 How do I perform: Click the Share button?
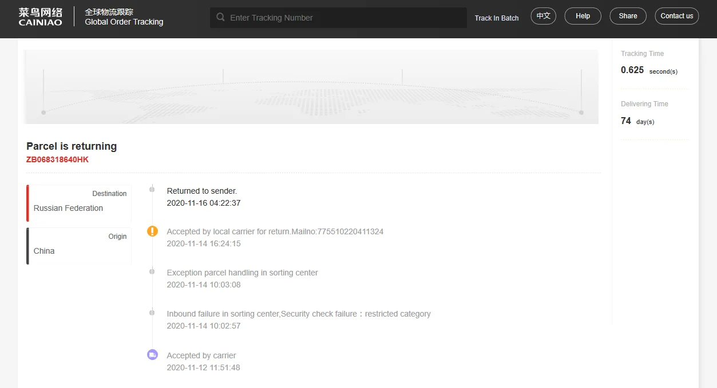(x=628, y=16)
